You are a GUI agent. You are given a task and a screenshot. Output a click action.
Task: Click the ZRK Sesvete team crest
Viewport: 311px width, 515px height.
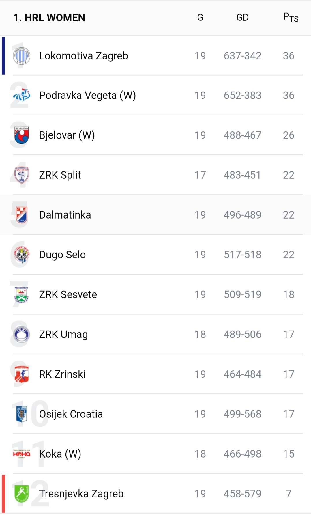pos(22,295)
